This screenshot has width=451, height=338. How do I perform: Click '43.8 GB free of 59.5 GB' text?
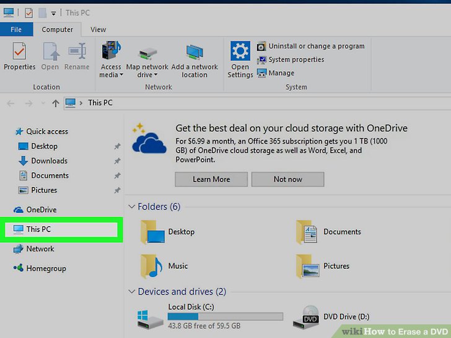(x=204, y=326)
